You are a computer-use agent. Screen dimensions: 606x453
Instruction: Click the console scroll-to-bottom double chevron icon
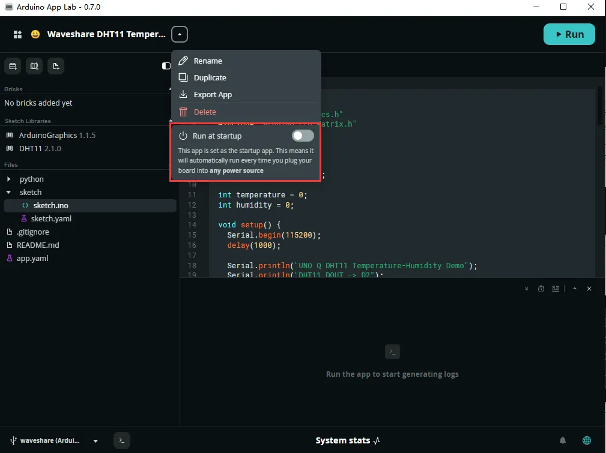pos(526,289)
